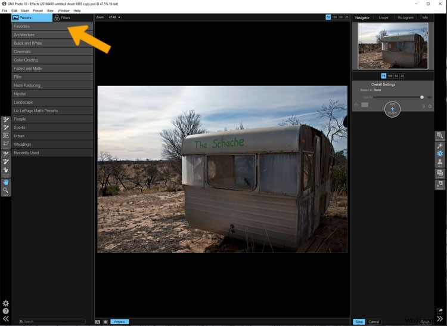Screen dimensions: 447x326
Task: Expand the People preset category
Action: (x=52, y=119)
